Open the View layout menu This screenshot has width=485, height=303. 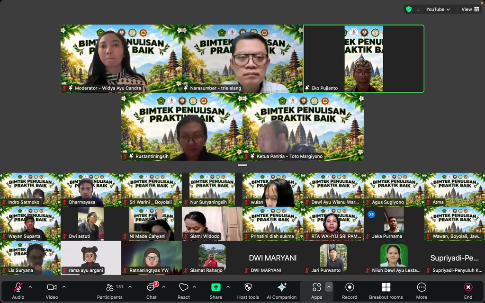[x=470, y=9]
